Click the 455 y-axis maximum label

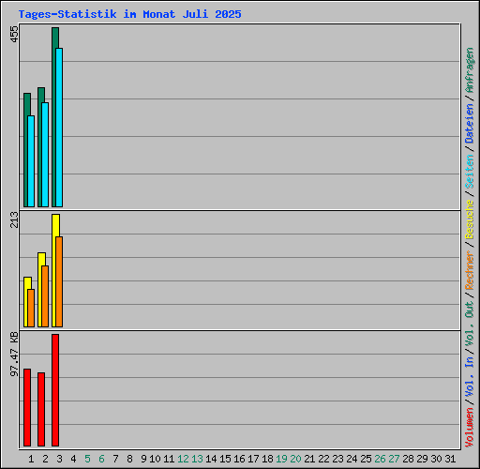[x=14, y=35]
